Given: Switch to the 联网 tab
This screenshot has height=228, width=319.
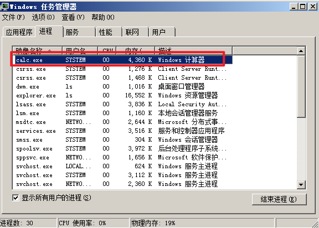Looking at the screenshot, I should (x=135, y=32).
